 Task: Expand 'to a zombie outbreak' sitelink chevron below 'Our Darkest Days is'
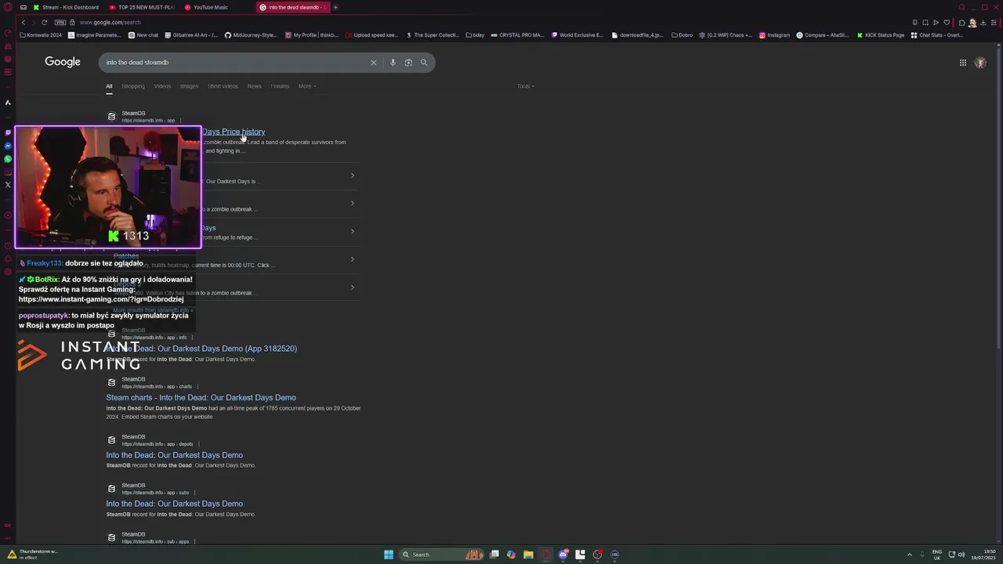coord(352,204)
